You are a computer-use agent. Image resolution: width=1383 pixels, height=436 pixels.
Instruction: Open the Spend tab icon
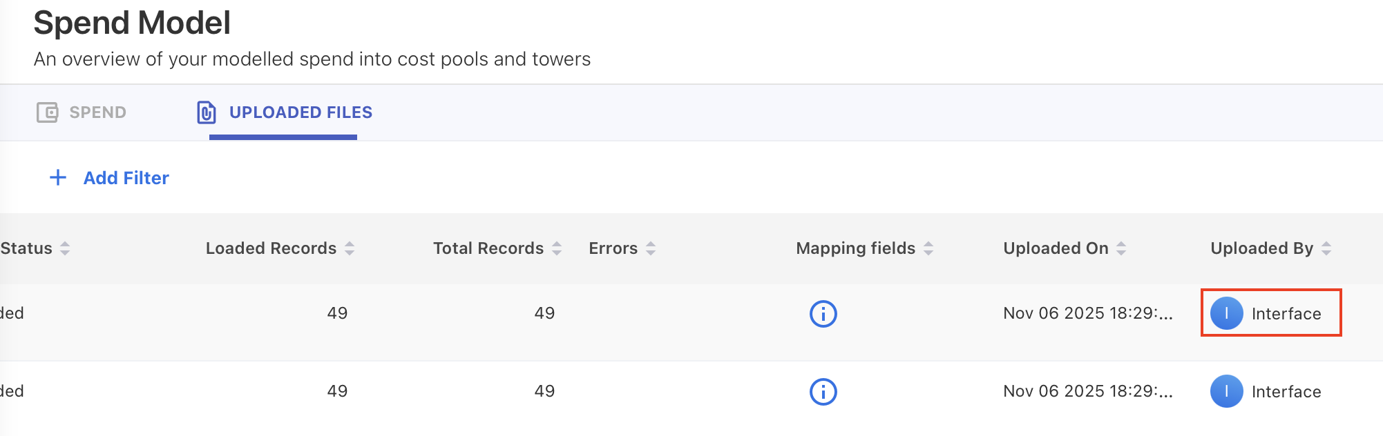[48, 112]
